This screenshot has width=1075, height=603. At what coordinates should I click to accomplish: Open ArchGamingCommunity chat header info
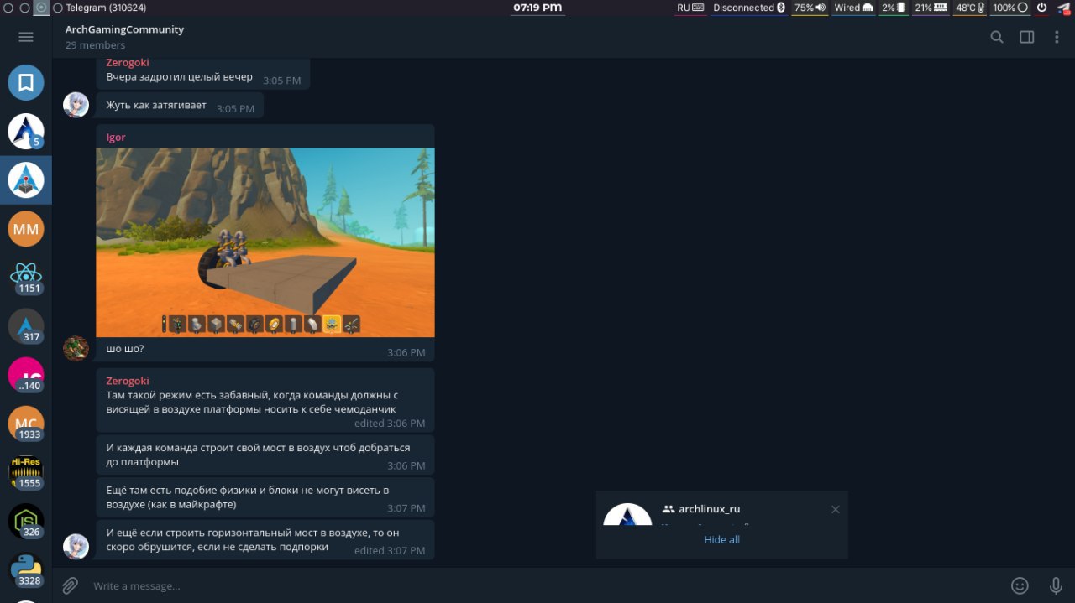coord(124,29)
